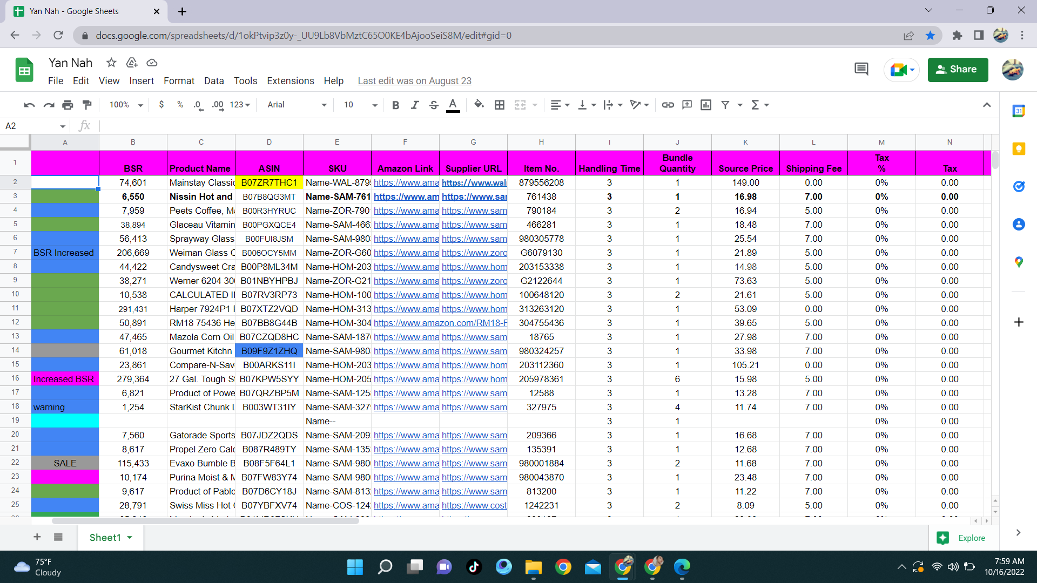This screenshot has width=1037, height=583.
Task: Open Contacts side panel icon
Action: point(1019,225)
